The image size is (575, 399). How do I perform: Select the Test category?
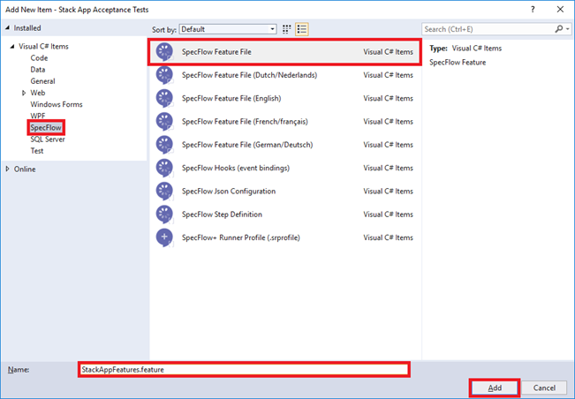pos(37,151)
